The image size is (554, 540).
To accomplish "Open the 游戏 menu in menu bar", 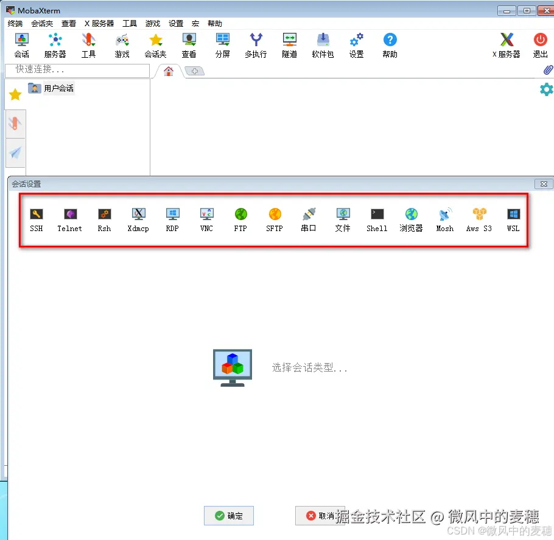I will click(x=153, y=24).
